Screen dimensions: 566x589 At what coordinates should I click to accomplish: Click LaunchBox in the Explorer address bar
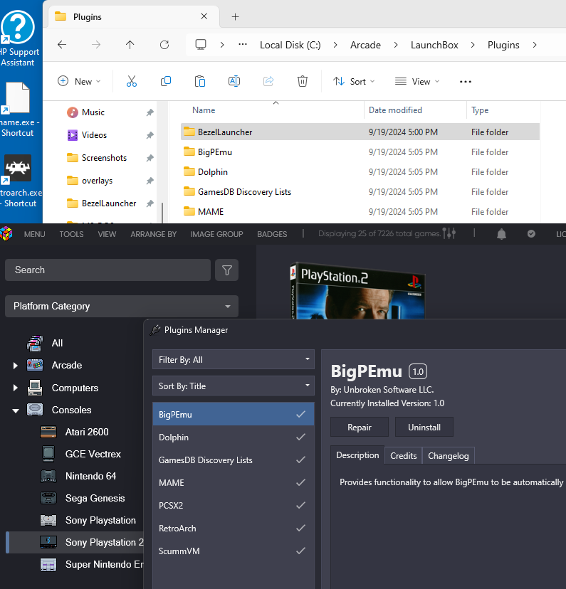tap(434, 45)
